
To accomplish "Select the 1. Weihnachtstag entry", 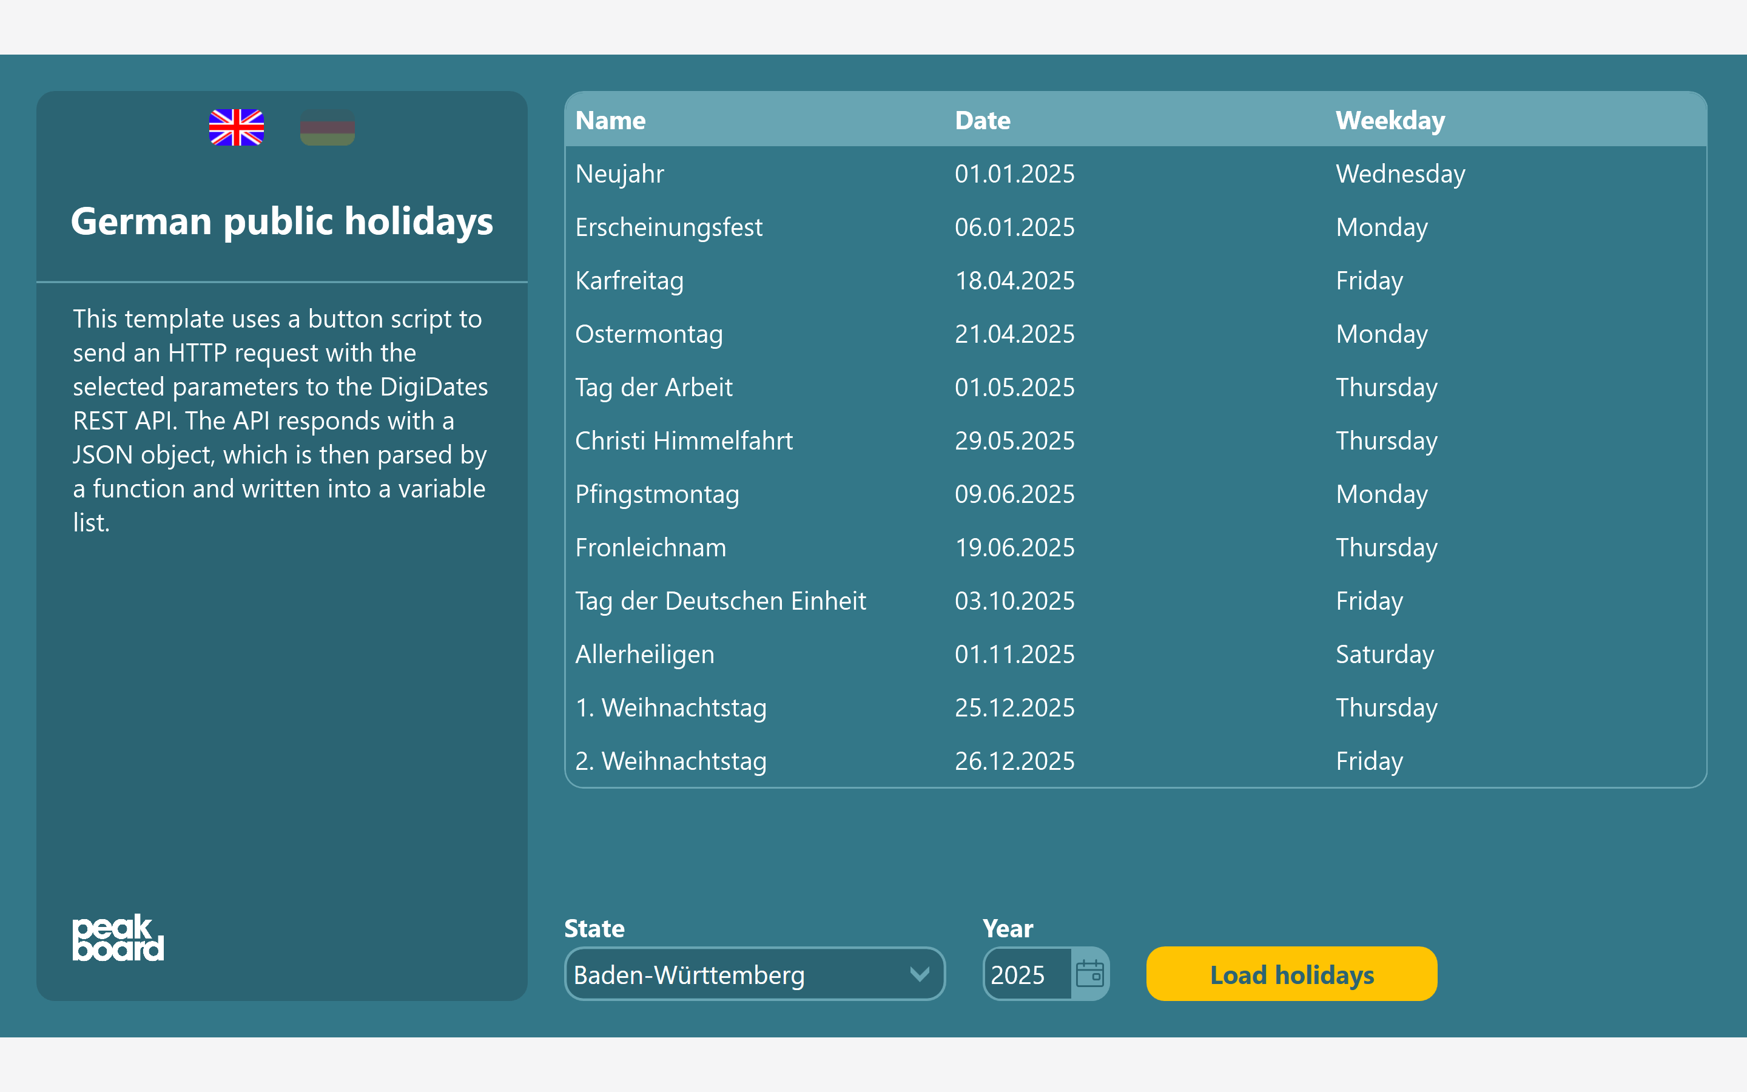I will point(671,708).
